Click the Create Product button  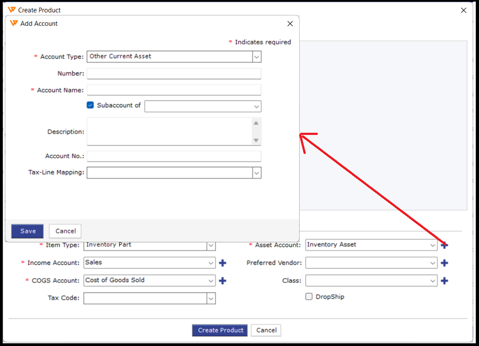(x=221, y=330)
